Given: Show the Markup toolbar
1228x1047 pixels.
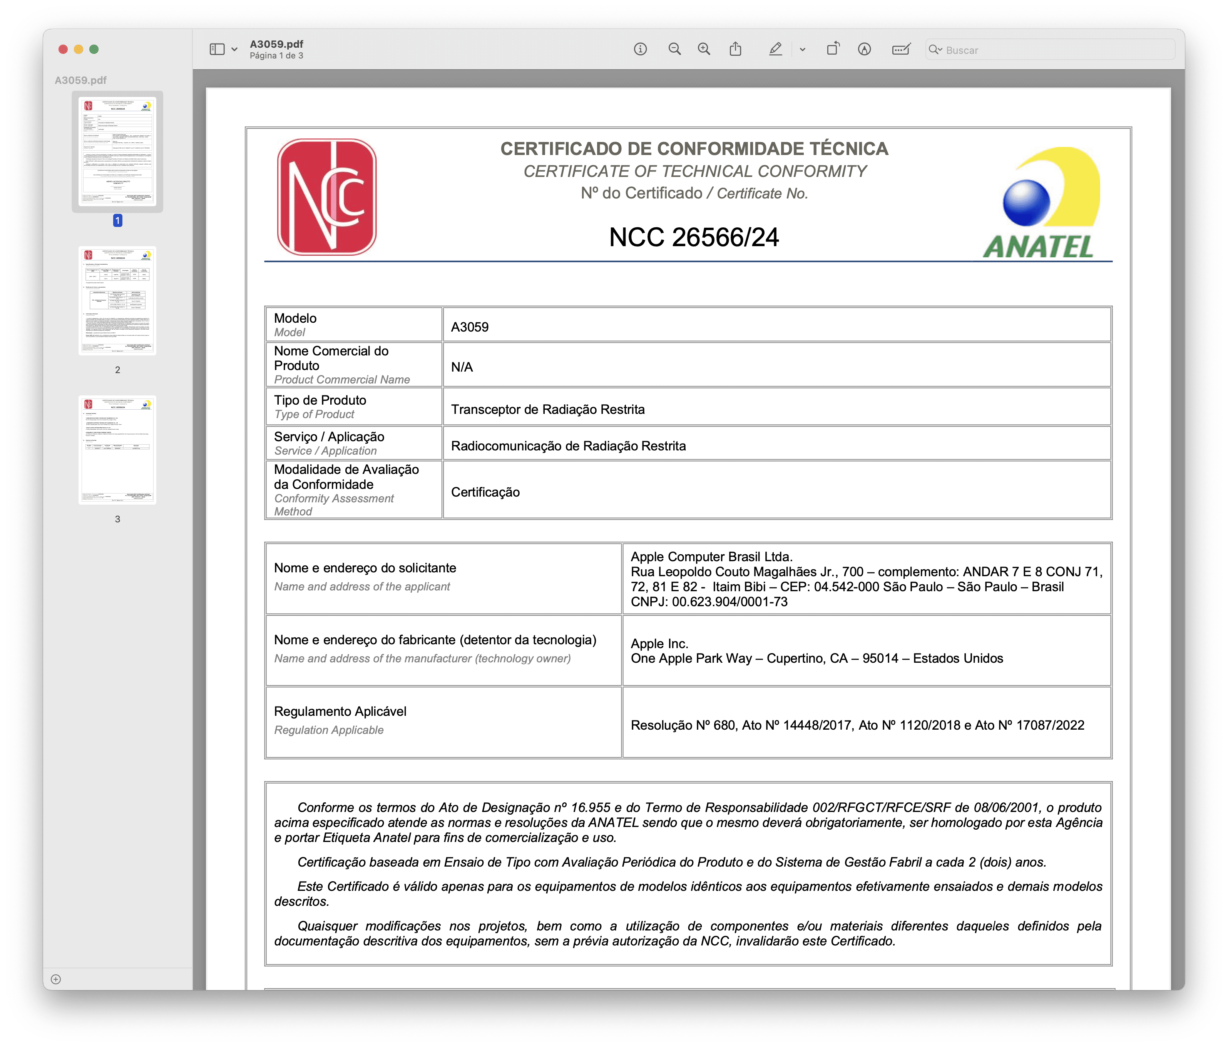Looking at the screenshot, I should (864, 49).
